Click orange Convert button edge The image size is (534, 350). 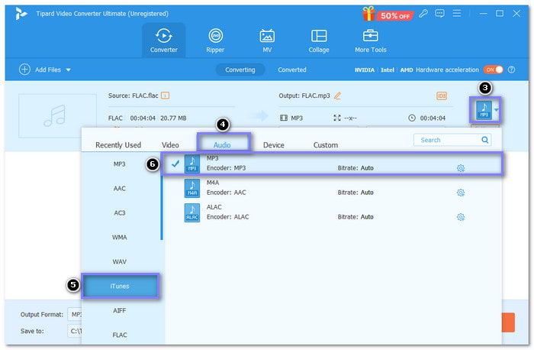508,322
